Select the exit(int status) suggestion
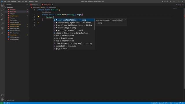 coord(74,30)
